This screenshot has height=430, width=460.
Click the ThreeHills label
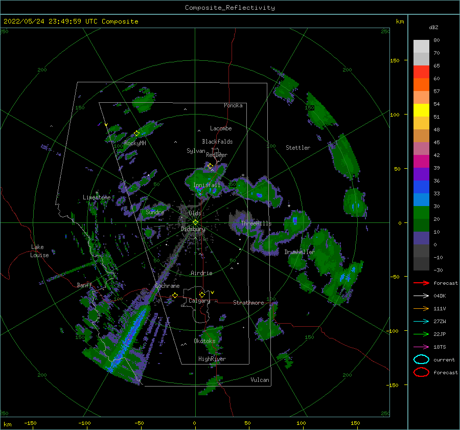257,223
